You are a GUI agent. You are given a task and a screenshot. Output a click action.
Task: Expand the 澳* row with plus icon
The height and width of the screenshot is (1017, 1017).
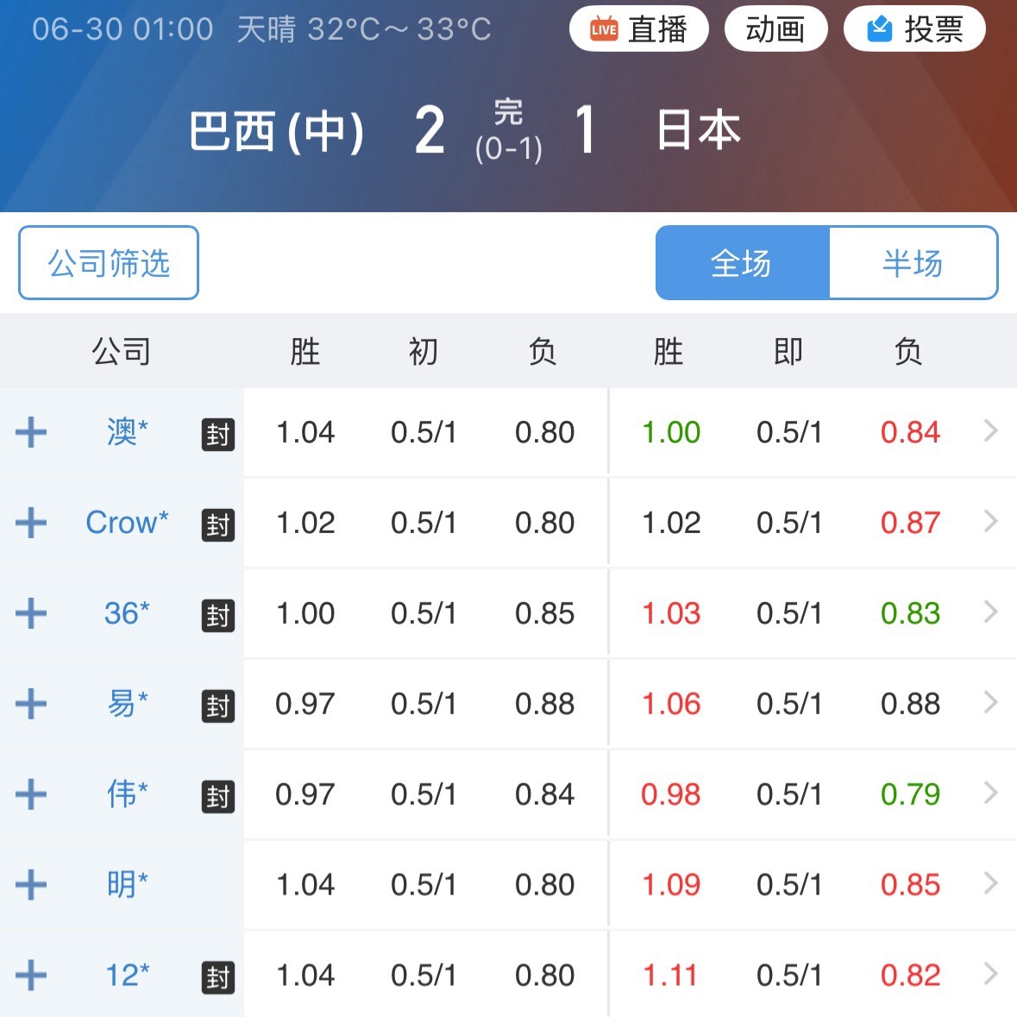[30, 433]
